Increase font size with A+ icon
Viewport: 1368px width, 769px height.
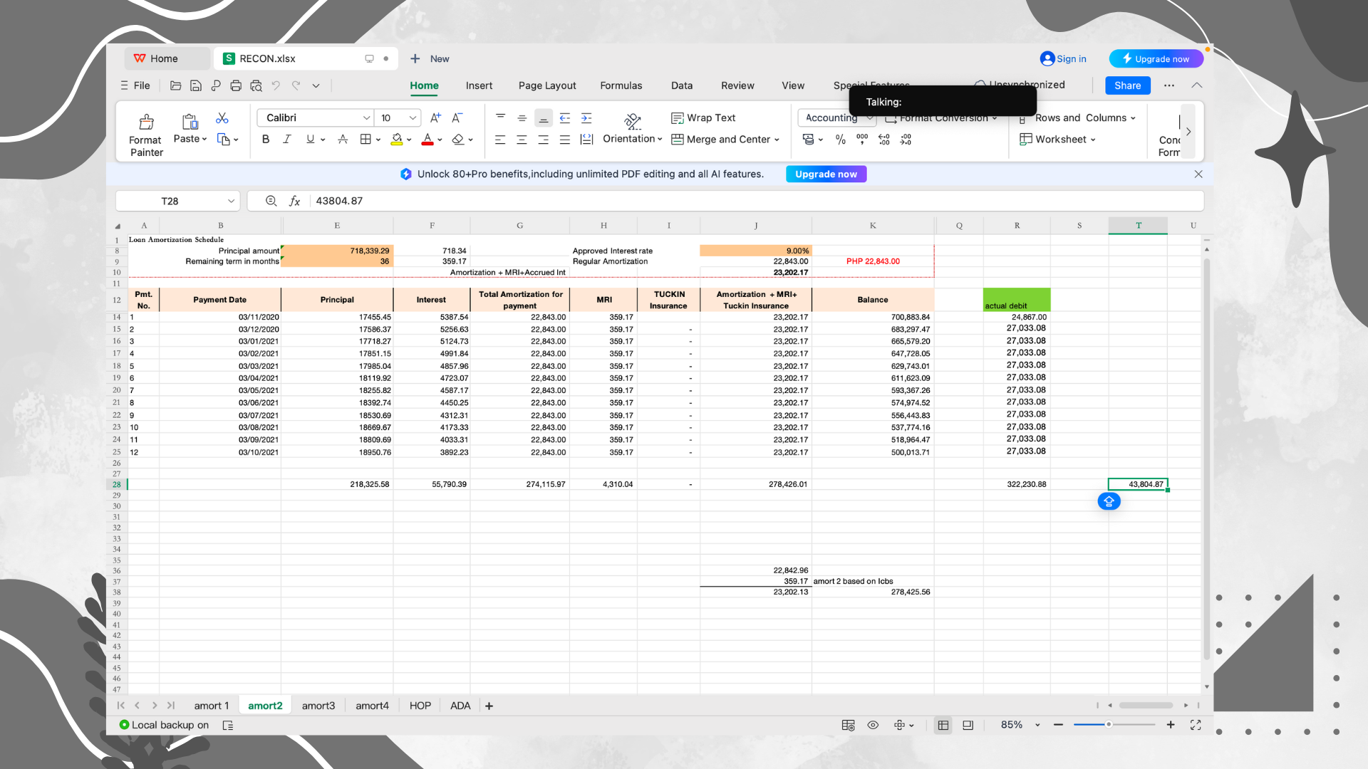435,118
